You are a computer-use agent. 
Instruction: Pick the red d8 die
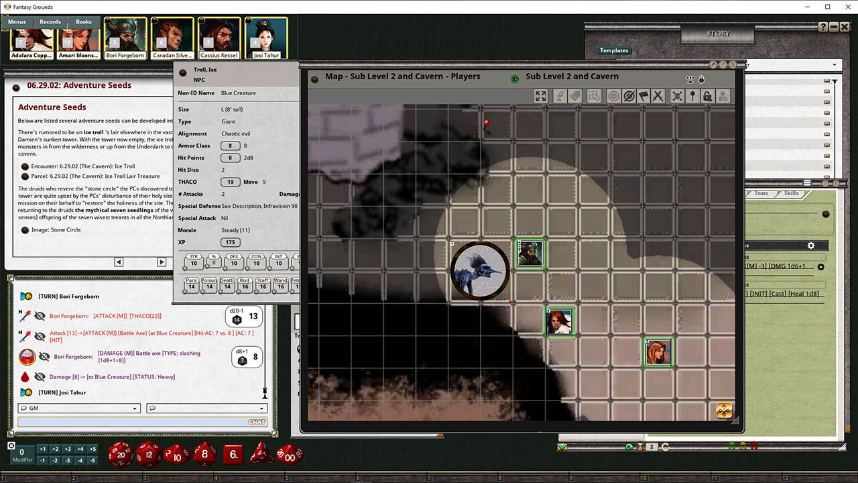click(204, 454)
